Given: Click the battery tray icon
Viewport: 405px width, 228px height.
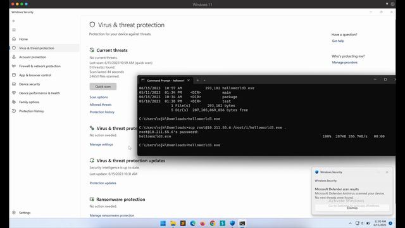Looking at the screenshot, I should pos(368,224).
